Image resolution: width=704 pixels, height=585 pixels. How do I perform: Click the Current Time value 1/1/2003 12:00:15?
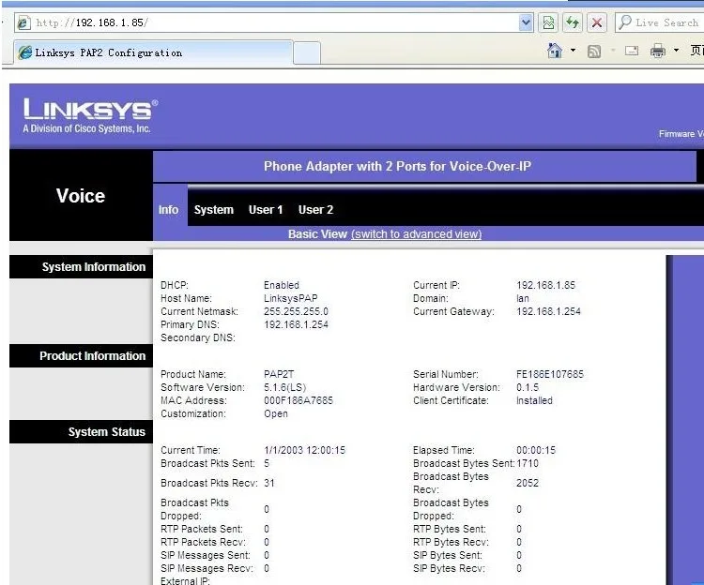pos(305,450)
